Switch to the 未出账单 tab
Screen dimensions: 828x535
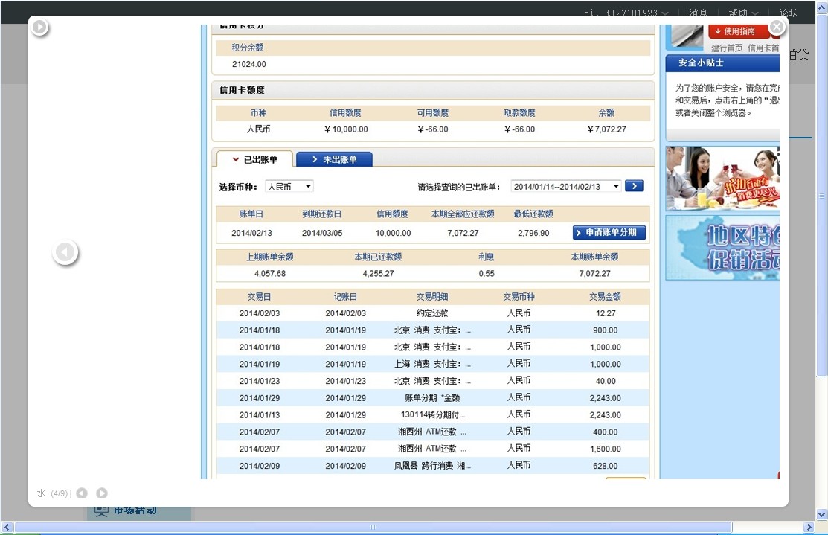[x=334, y=159]
